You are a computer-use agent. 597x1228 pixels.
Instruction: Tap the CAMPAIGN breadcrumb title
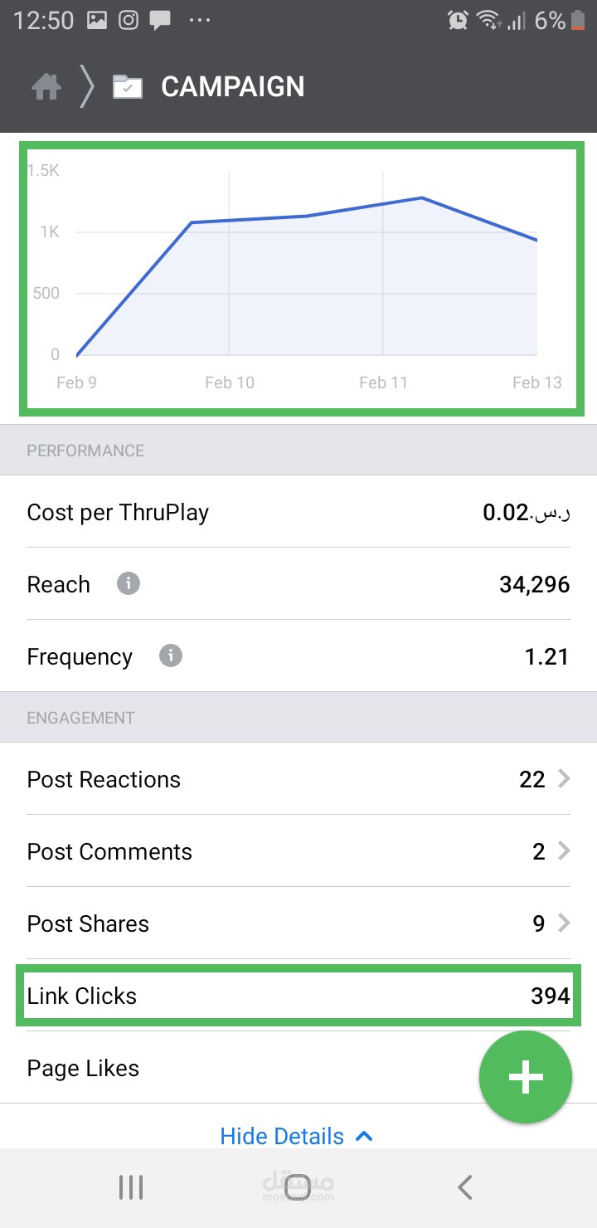point(232,87)
